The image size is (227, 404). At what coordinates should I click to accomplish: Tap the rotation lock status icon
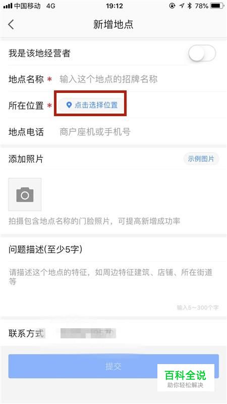click(x=172, y=6)
